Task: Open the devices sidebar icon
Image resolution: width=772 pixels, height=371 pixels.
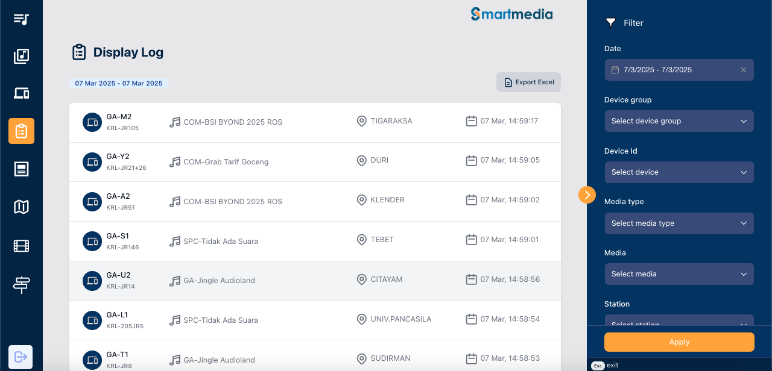Action: click(21, 93)
